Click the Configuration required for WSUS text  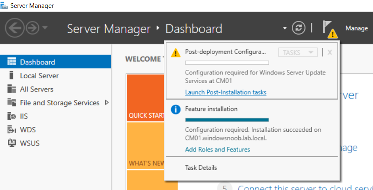[255, 76]
